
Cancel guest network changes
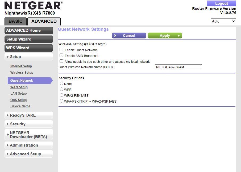pyautogui.click(x=129, y=36)
